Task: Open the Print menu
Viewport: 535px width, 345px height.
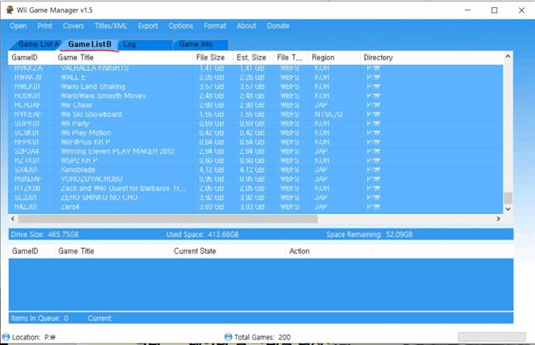Action: pos(45,26)
